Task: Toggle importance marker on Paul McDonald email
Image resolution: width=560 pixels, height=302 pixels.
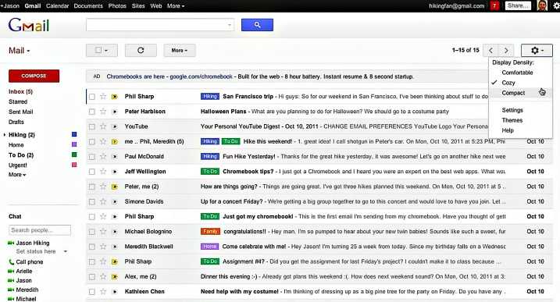Action: pos(115,157)
